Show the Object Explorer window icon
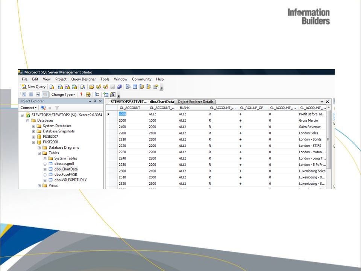 click(x=142, y=87)
